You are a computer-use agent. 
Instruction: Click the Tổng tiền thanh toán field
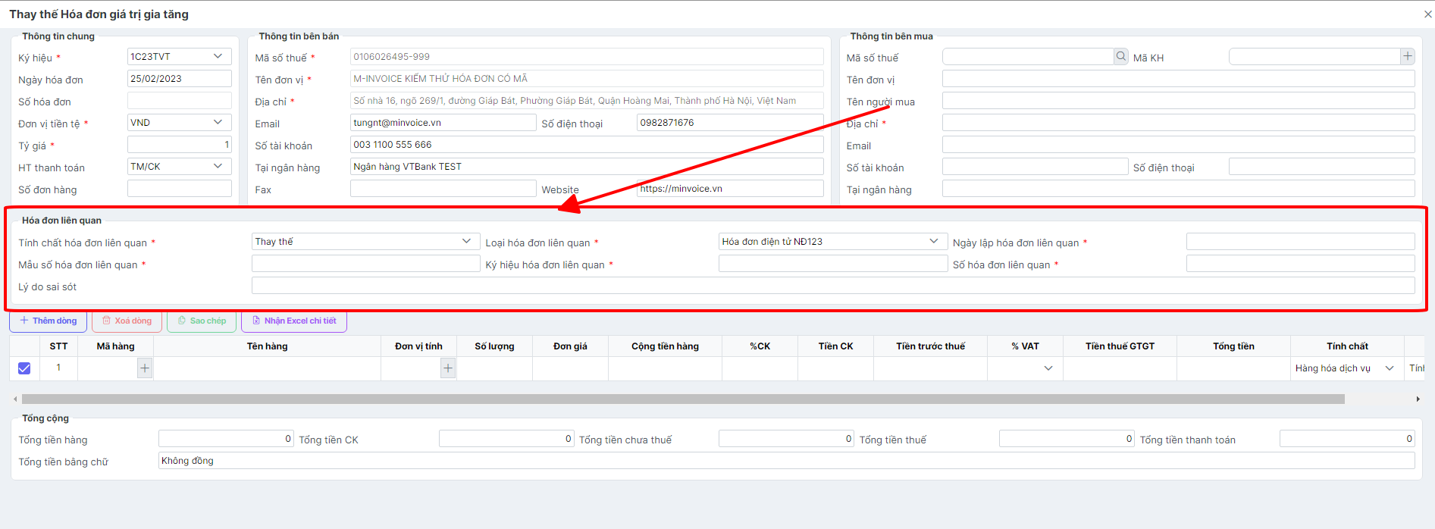click(x=1347, y=439)
